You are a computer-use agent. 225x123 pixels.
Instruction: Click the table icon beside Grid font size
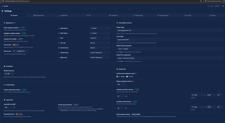pyautogui.click(x=59, y=48)
